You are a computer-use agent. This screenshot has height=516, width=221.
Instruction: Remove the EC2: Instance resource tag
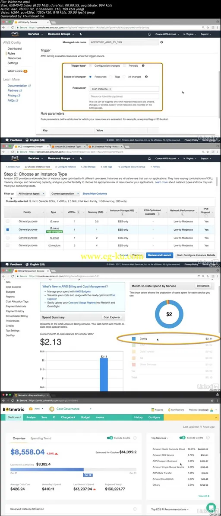(110, 89)
